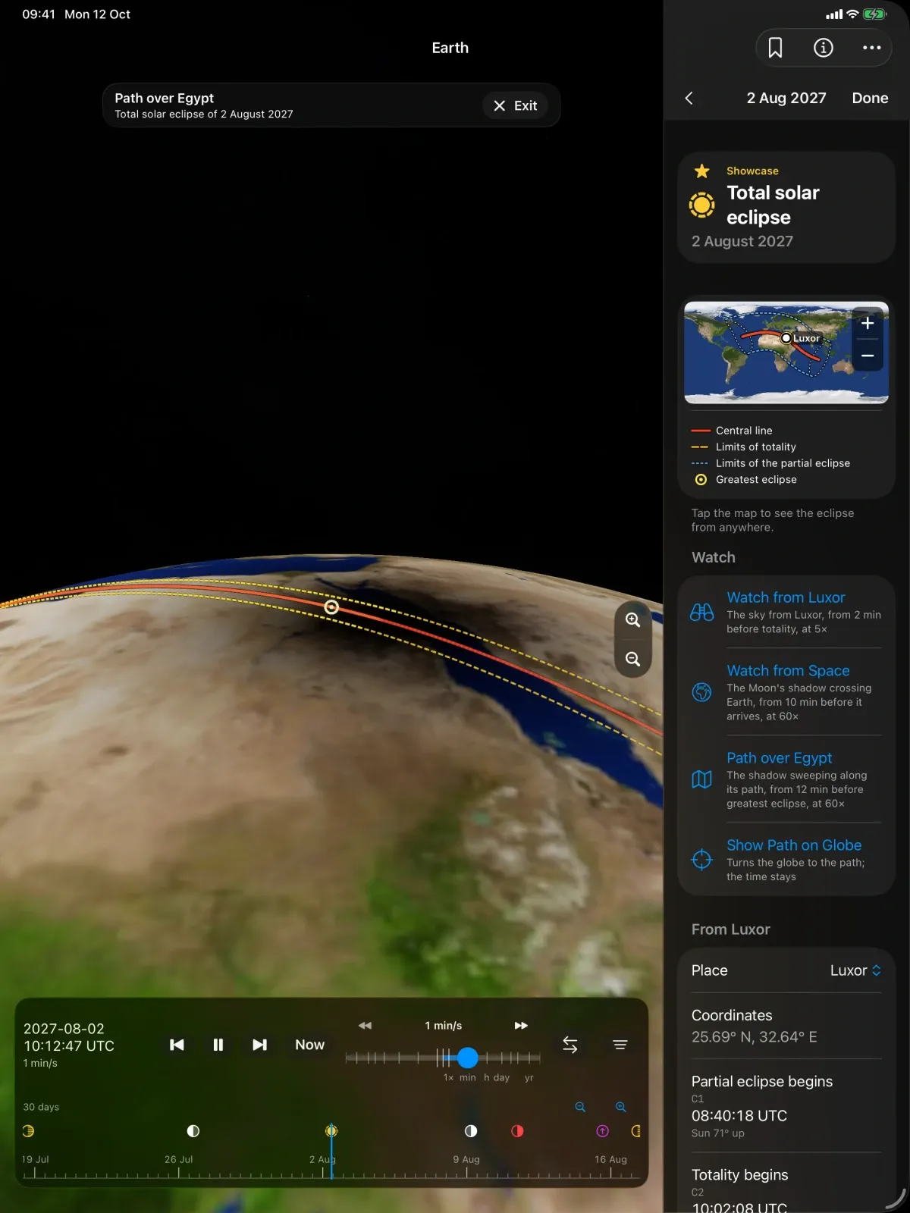Viewport: 910px width, 1213px height.
Task: Skip to the previous event in playback controls
Action: click(x=177, y=1045)
